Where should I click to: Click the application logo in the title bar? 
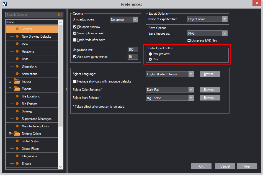5,4
